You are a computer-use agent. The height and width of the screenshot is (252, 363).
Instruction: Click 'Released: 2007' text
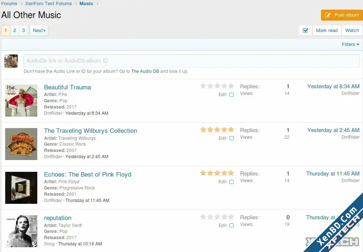[60, 150]
